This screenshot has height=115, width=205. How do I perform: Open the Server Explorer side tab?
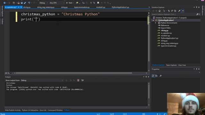(x=2, y=11)
